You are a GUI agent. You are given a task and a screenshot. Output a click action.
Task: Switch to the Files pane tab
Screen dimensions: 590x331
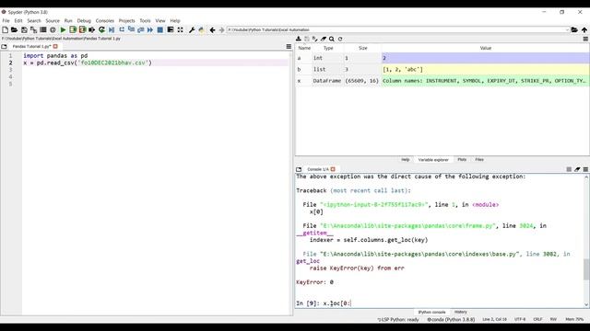click(x=479, y=159)
